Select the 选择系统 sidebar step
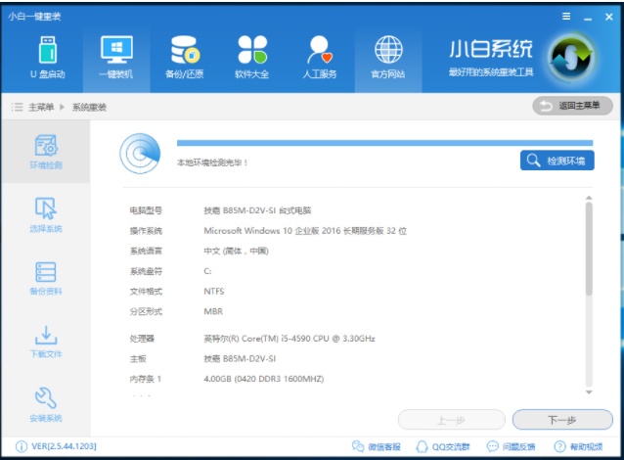 tap(45, 215)
